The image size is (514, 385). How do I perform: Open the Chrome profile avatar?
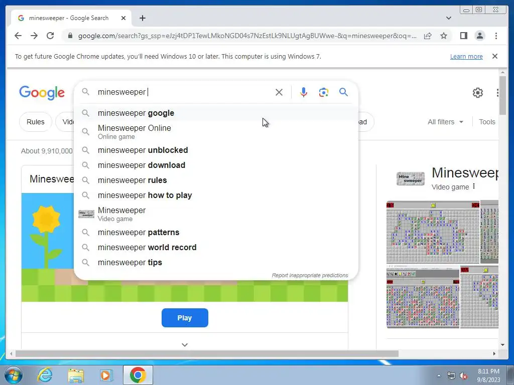480,36
